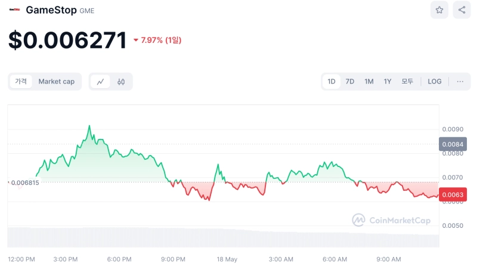Add GameStop to watchlist with star icon
Screen dimensions: 477x269
[439, 10]
